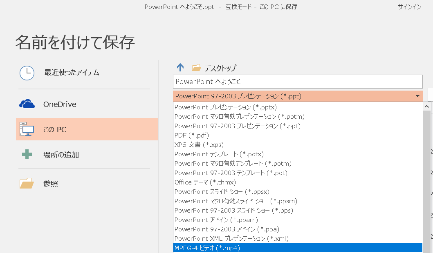Select この PC save location
This screenshot has height=253, width=433.
coord(87,129)
